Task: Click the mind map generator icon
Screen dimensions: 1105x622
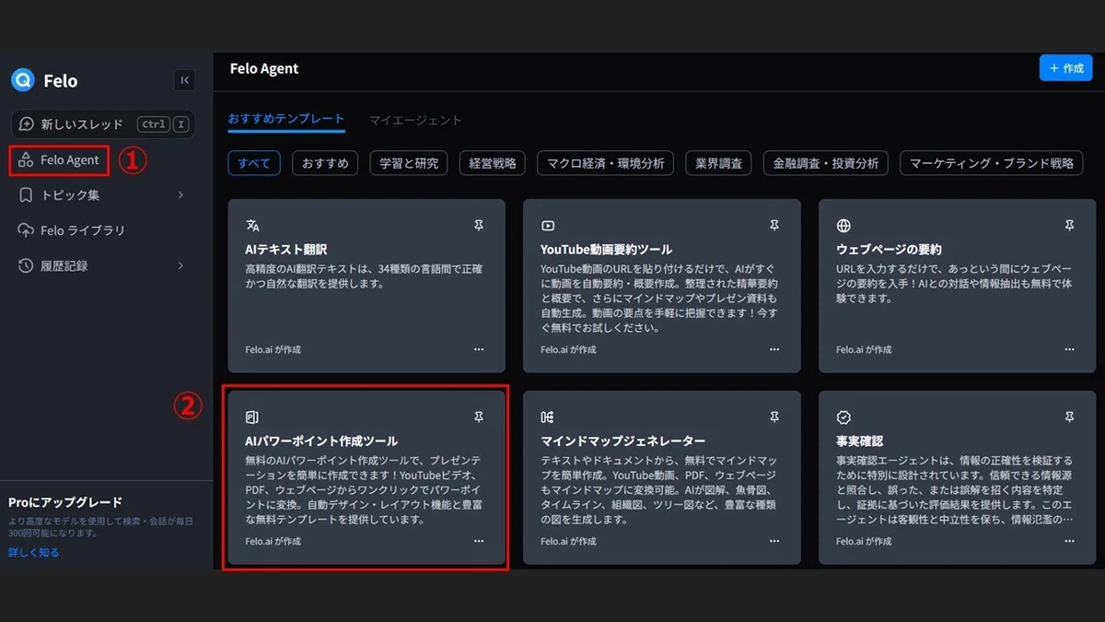Action: point(548,417)
